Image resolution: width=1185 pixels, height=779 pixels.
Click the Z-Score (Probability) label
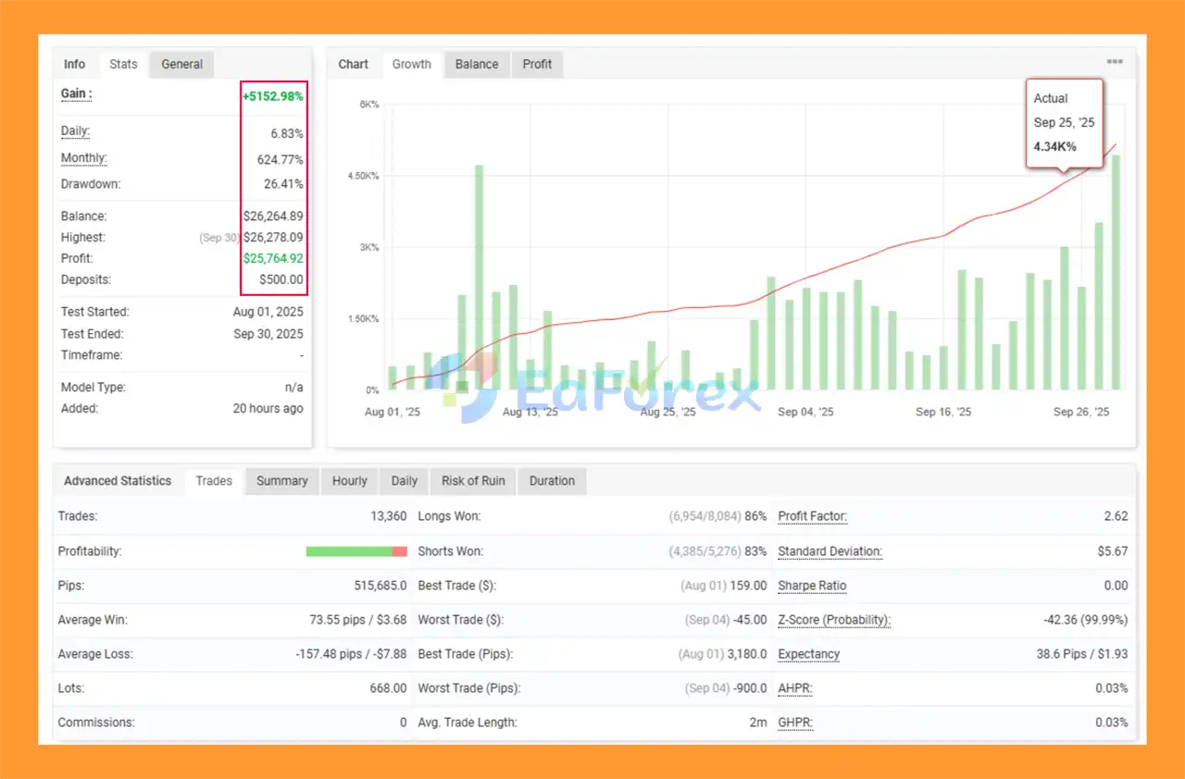(834, 620)
